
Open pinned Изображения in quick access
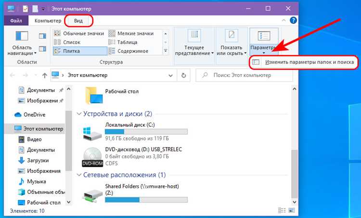click(40, 101)
